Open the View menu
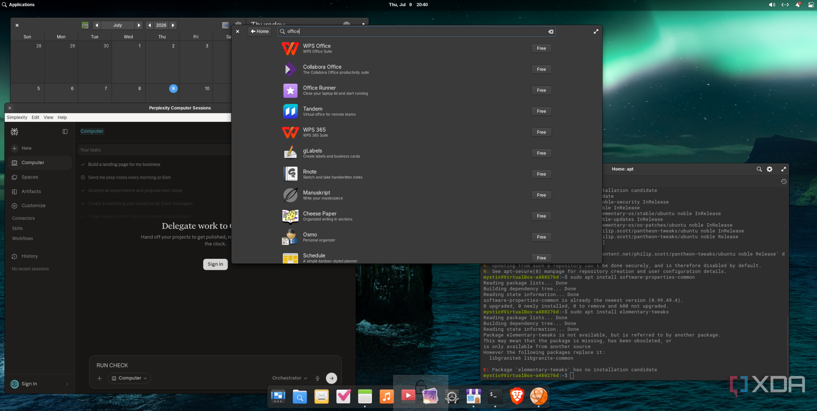 pos(48,117)
